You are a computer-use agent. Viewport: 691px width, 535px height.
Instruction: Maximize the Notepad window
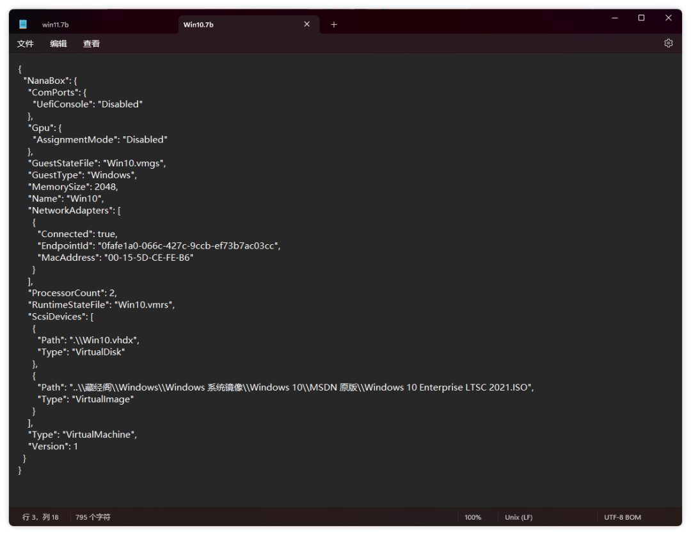(641, 19)
